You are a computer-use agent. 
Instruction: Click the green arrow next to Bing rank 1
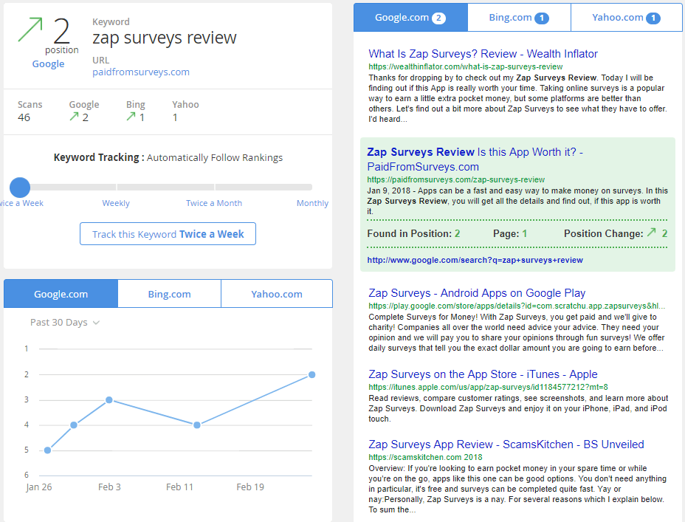(131, 116)
